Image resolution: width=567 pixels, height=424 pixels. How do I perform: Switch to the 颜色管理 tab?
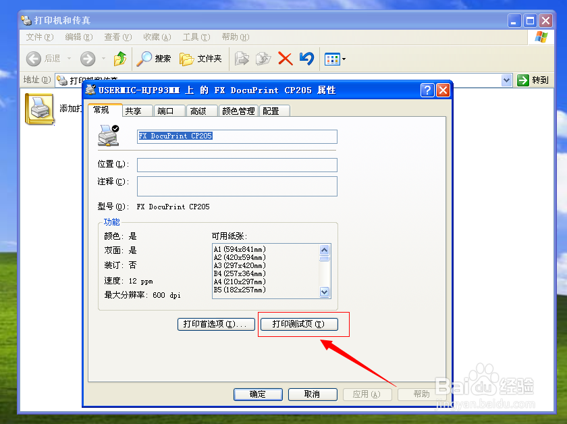pos(239,111)
